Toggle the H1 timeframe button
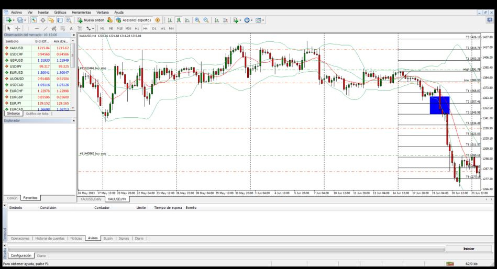 (x=137, y=28)
